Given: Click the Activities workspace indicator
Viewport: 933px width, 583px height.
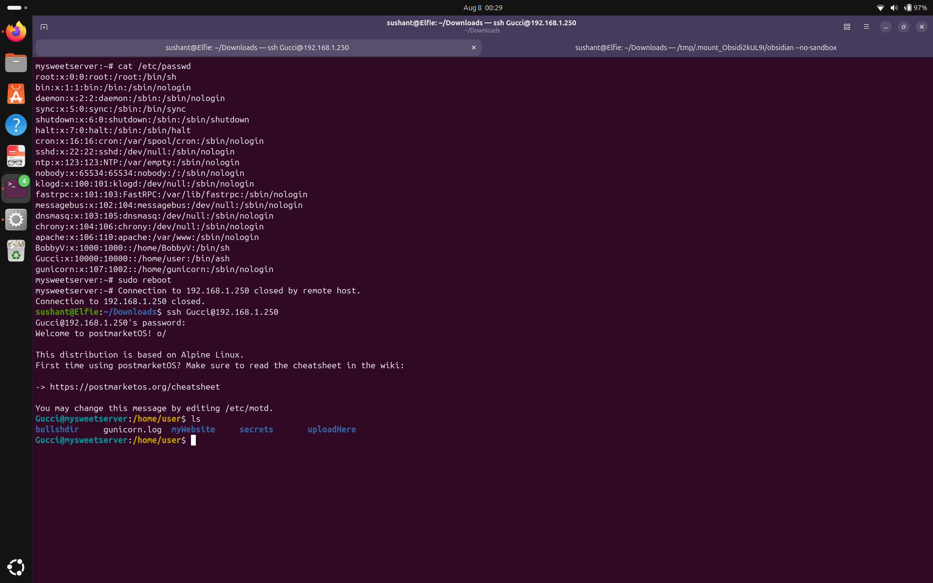Looking at the screenshot, I should (x=17, y=8).
